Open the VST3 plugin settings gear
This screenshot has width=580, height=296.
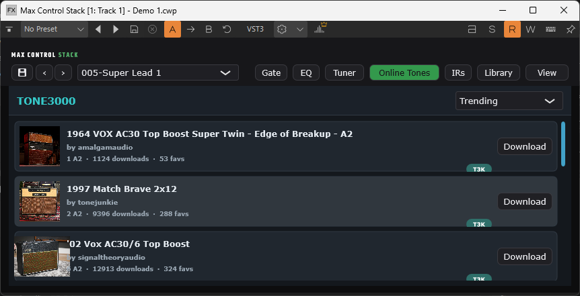click(282, 29)
